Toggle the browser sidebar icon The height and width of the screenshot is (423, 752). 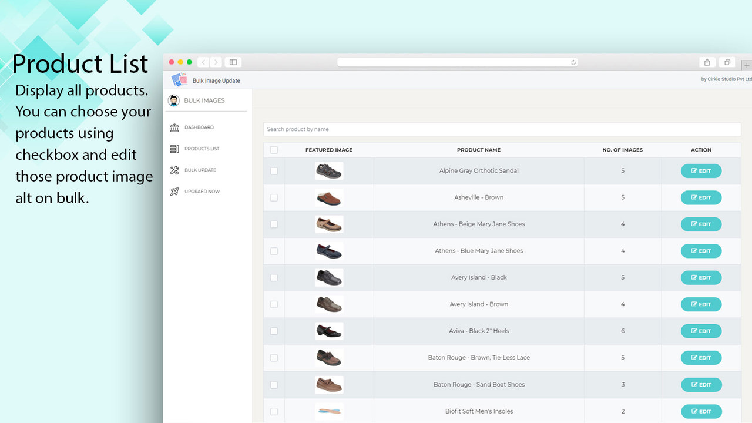233,62
